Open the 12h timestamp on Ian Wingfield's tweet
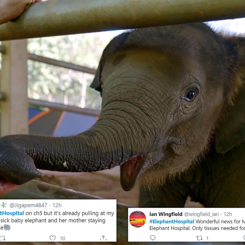Image resolution: width=245 pixels, height=245 pixels. point(228,214)
